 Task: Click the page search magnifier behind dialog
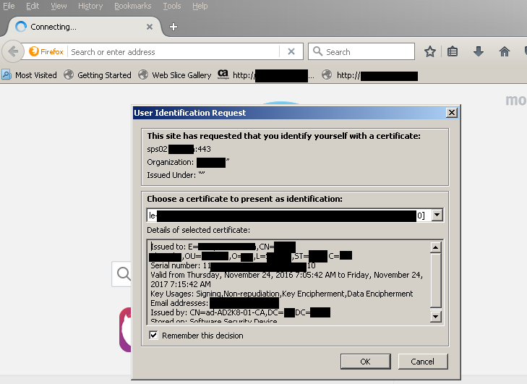(x=124, y=273)
